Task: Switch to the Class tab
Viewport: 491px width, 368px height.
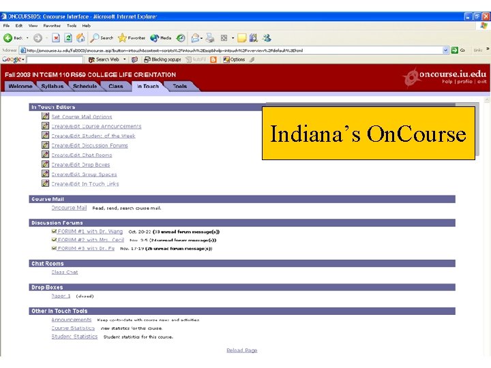Action: [x=115, y=86]
